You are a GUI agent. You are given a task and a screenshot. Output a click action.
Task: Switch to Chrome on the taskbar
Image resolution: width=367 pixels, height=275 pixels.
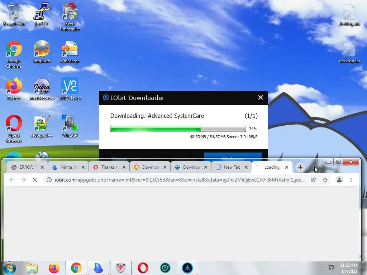pyautogui.click(x=76, y=268)
